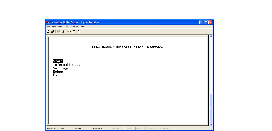Select the Exit terminal entry
The width and height of the screenshot is (272, 131).
point(57,75)
